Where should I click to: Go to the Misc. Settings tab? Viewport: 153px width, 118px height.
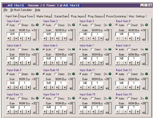click(x=137, y=16)
